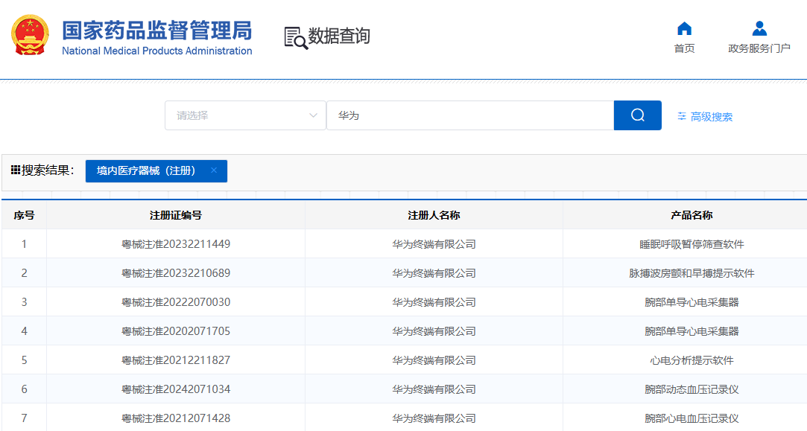Click 华为终端有限公司 in row 1
The image size is (807, 431).
point(434,244)
